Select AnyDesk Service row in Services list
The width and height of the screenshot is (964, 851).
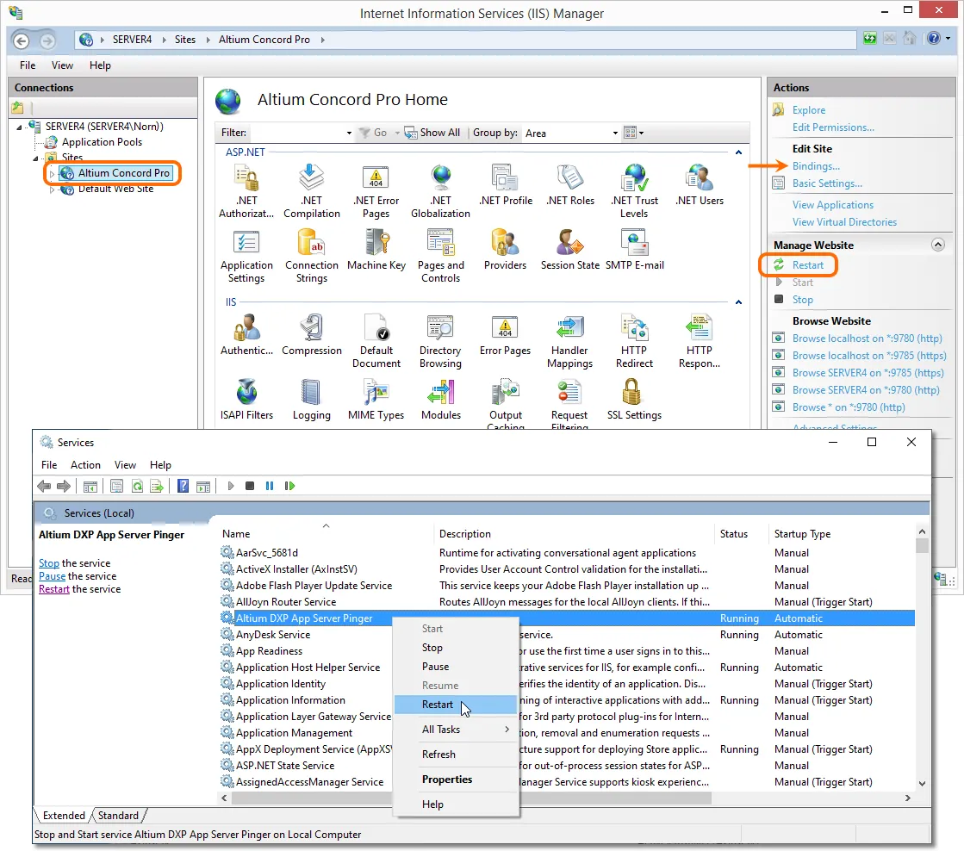(x=567, y=635)
